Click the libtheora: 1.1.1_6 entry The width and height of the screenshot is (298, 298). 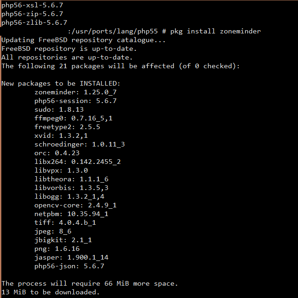tap(71, 179)
